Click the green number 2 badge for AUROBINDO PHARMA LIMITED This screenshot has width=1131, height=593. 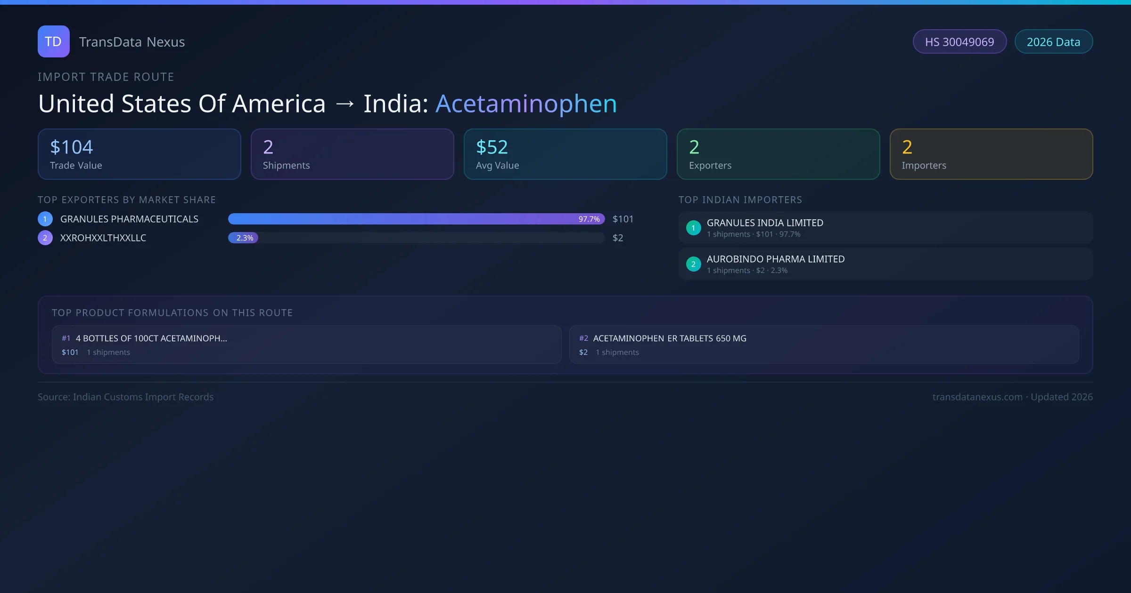[x=693, y=264]
